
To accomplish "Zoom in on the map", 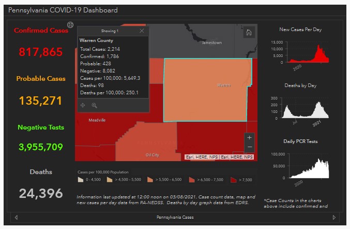I will [x=250, y=138].
